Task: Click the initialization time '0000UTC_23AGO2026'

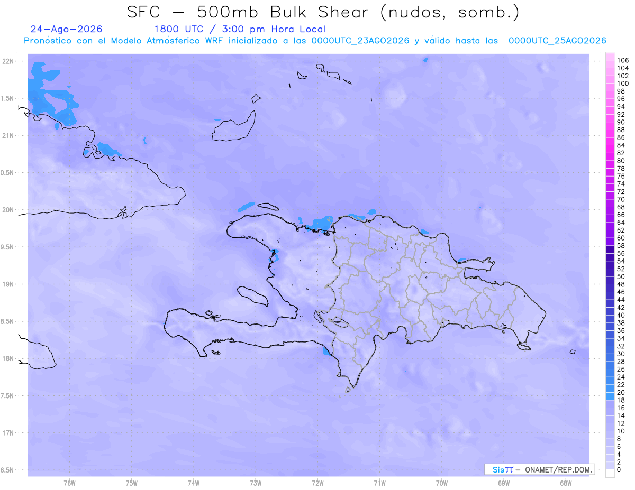Action: [360, 41]
